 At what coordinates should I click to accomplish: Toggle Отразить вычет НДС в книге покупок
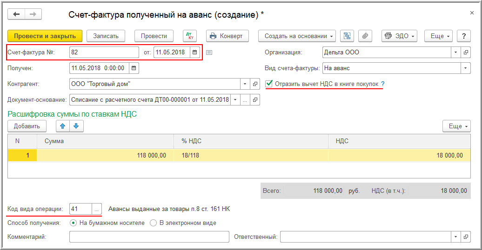(x=269, y=84)
